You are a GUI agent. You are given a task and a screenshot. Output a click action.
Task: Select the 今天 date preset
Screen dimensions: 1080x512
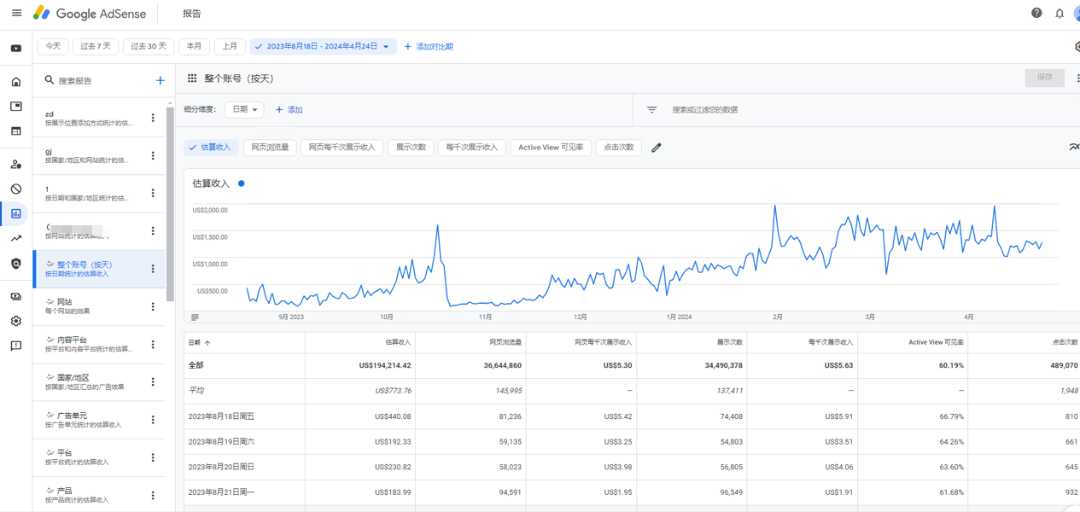point(53,46)
